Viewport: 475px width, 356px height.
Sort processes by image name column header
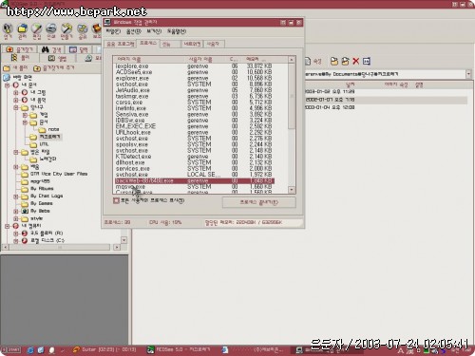point(149,60)
